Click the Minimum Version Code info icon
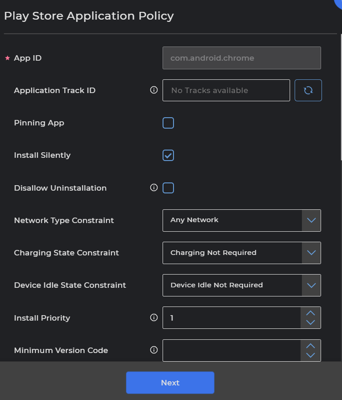The width and height of the screenshot is (342, 400). coord(154,350)
